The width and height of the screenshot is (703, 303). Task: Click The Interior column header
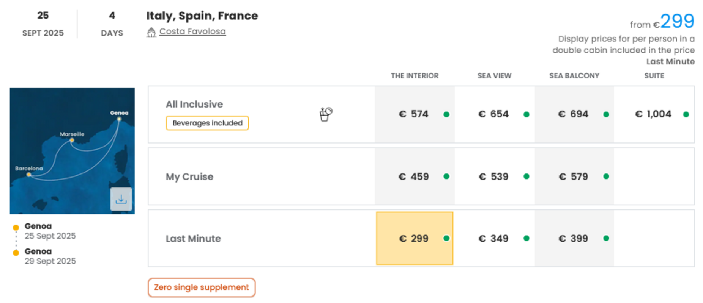415,76
